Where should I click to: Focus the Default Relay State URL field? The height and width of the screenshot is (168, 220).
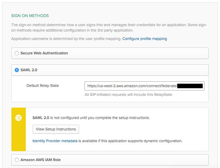point(132,86)
